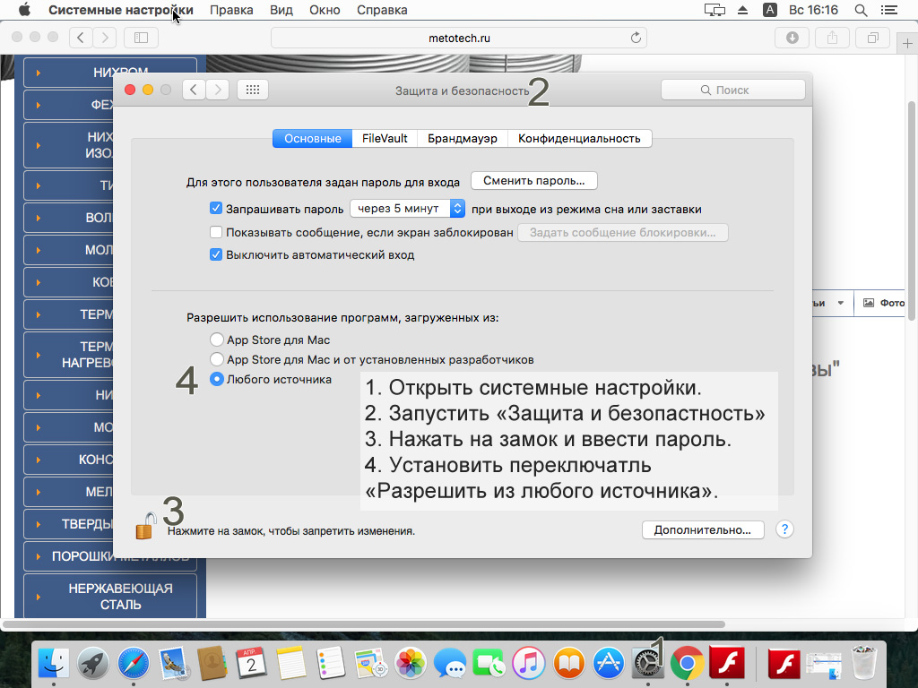
Task: Click the padlock icon to prevent changes
Action: 145,526
